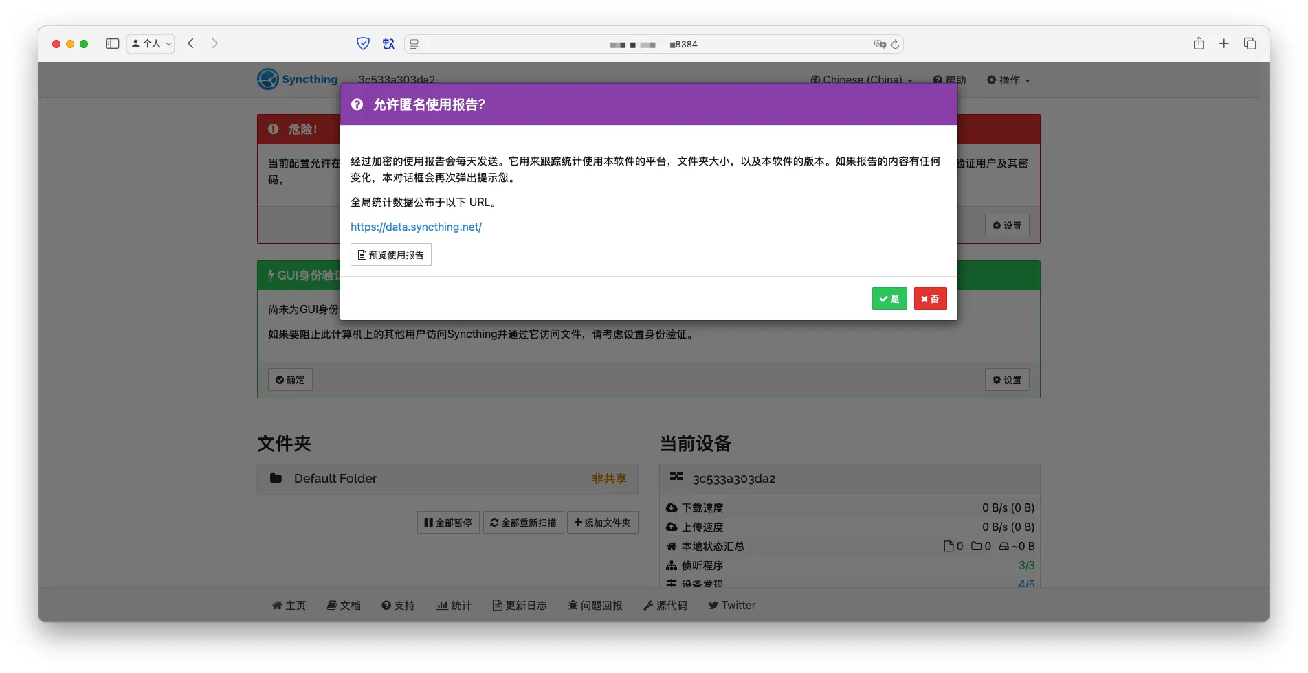Click the folder icon next to Default Folder
1308x673 pixels.
[x=276, y=478]
